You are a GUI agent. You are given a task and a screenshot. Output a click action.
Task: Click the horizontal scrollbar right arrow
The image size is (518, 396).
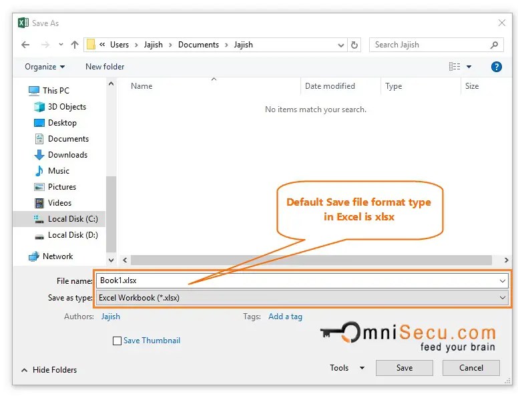coord(506,260)
